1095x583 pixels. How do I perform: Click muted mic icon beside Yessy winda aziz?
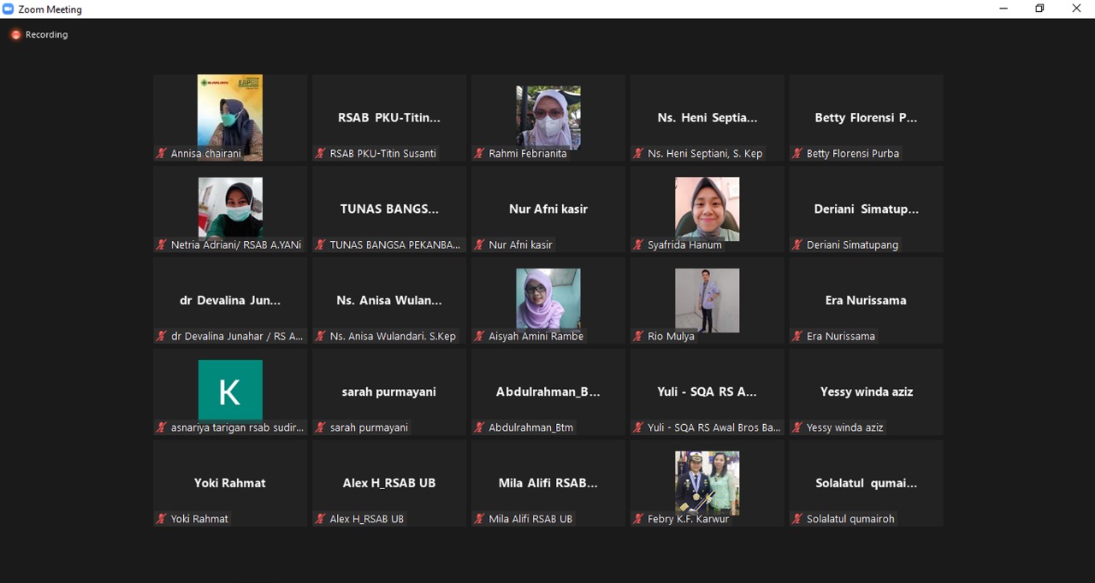click(x=797, y=427)
